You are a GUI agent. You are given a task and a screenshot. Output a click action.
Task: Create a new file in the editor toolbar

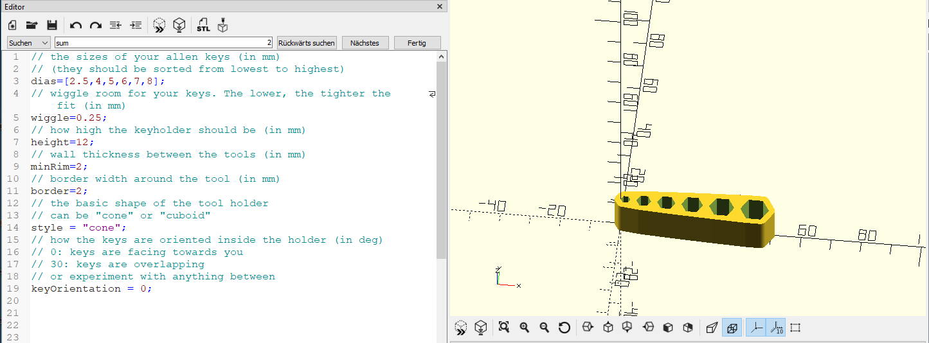[12, 26]
